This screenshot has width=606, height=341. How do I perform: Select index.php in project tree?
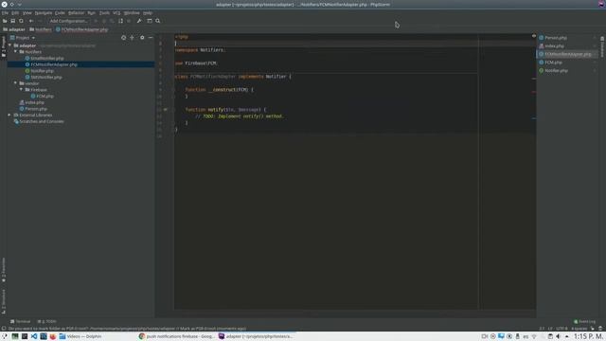pyautogui.click(x=31, y=102)
